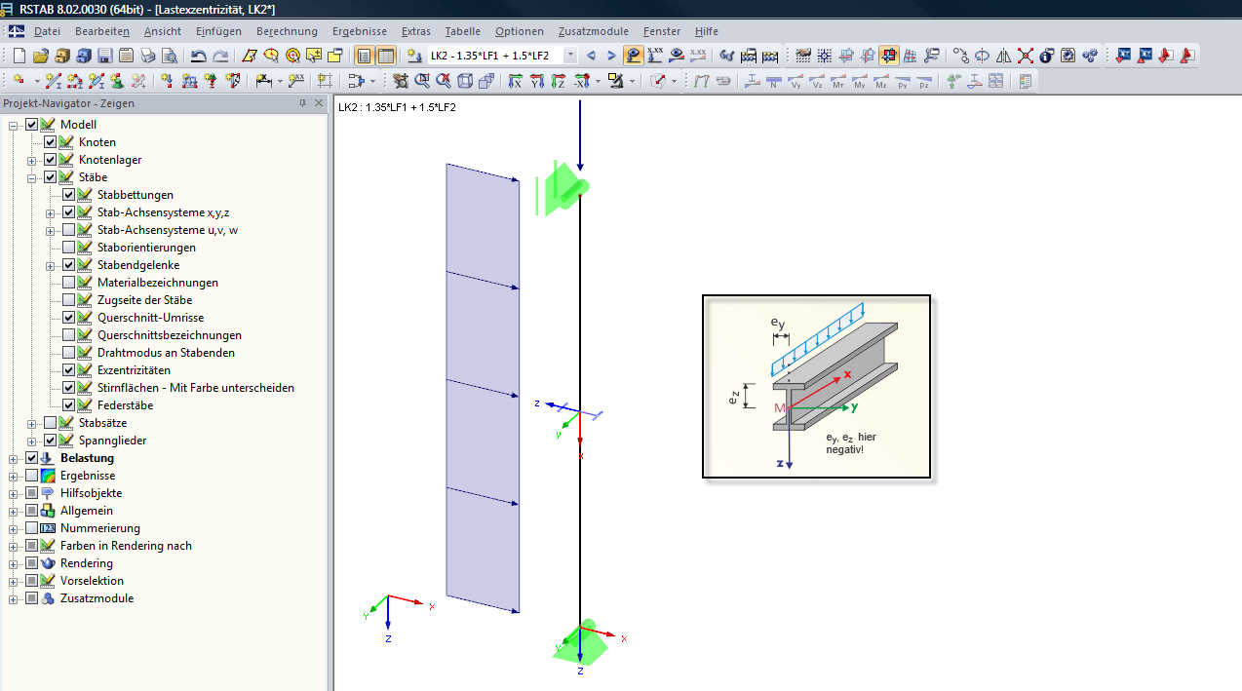Go to previous load case arrow

tap(591, 56)
